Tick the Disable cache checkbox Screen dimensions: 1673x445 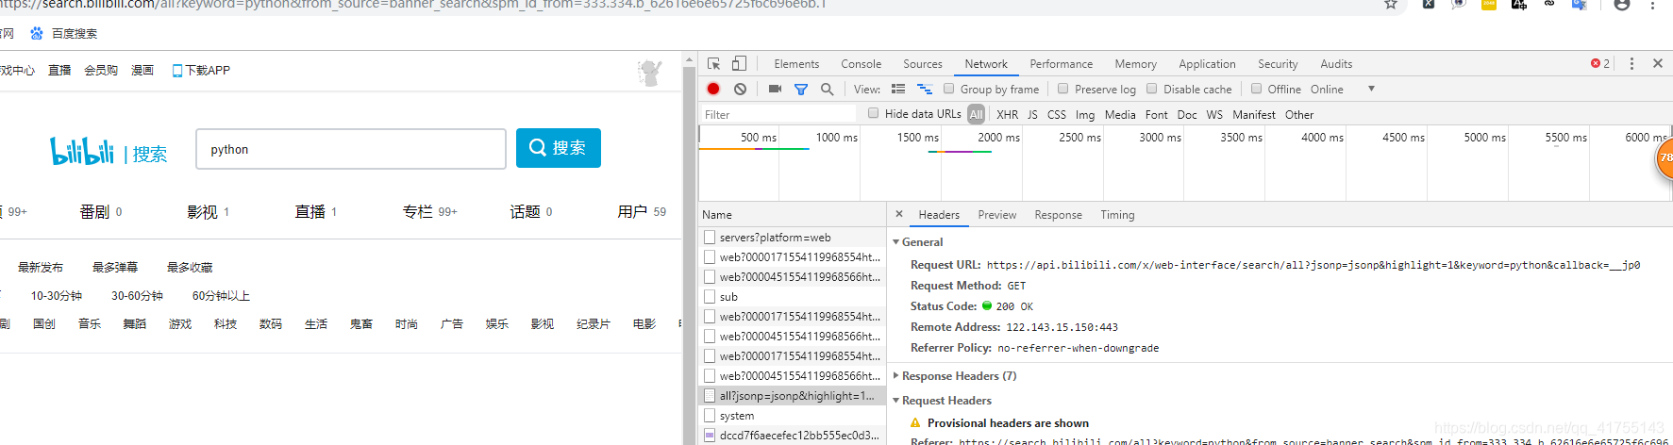point(1152,89)
